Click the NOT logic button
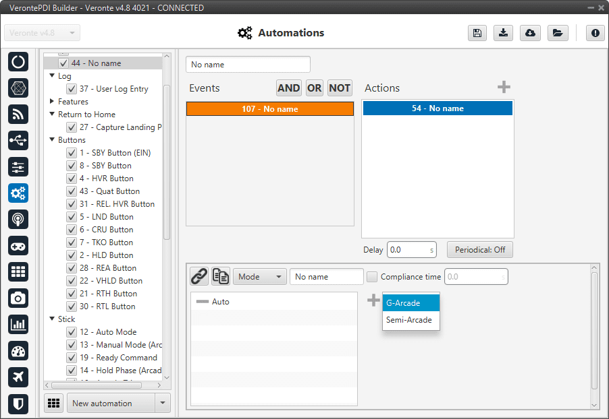 (x=340, y=88)
